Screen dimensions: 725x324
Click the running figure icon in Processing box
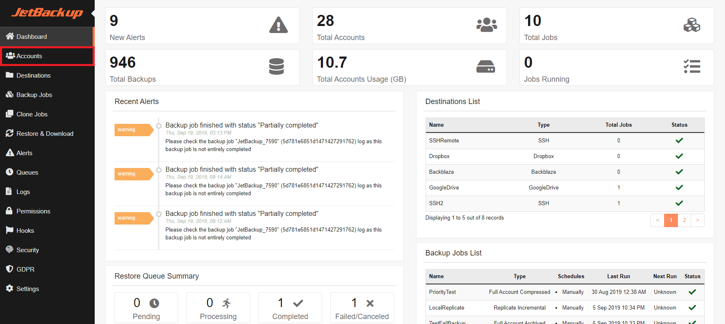226,303
